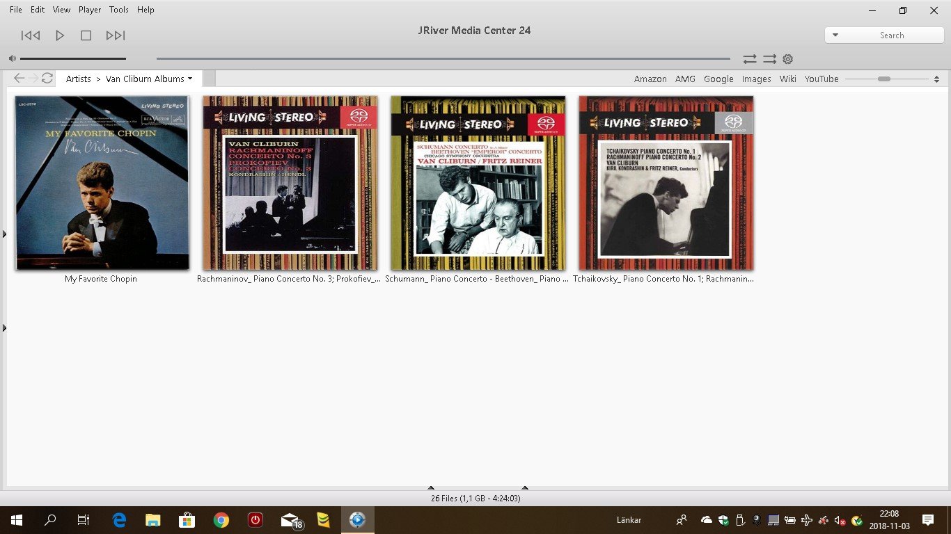
Task: Expand the search options dropdown arrow
Action: (835, 35)
